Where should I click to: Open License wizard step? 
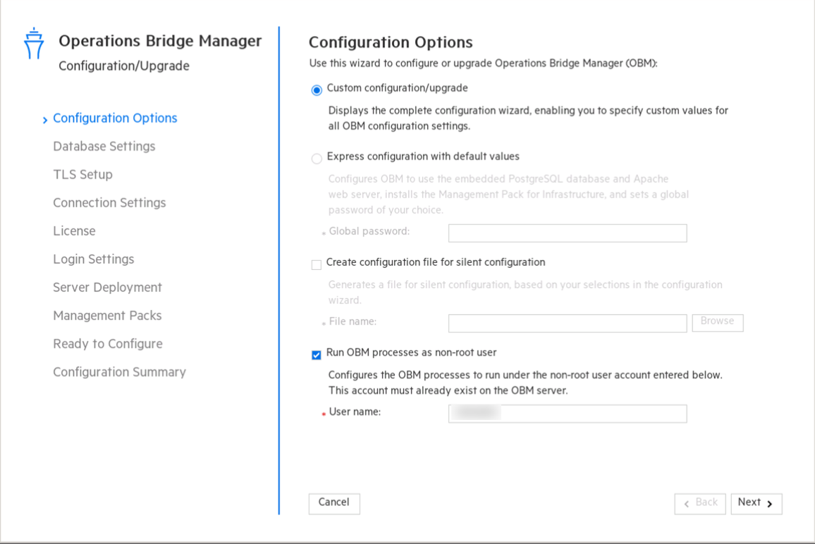(74, 230)
